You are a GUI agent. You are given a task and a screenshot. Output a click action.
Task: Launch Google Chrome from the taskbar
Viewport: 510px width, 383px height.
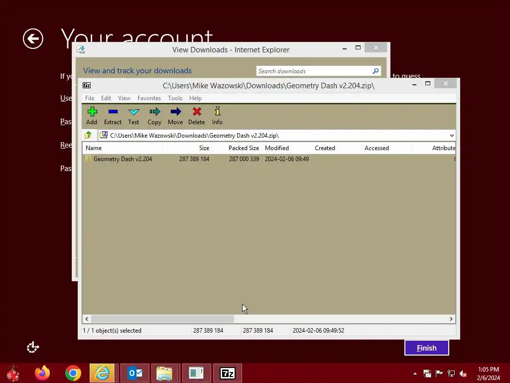[73, 373]
